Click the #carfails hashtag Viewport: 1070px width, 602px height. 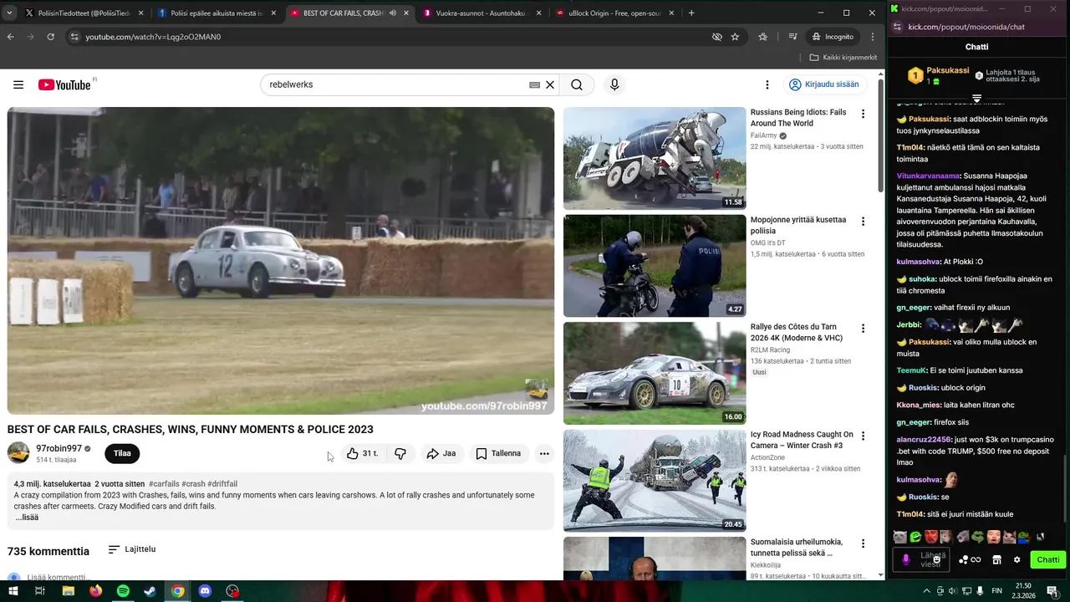[164, 484]
